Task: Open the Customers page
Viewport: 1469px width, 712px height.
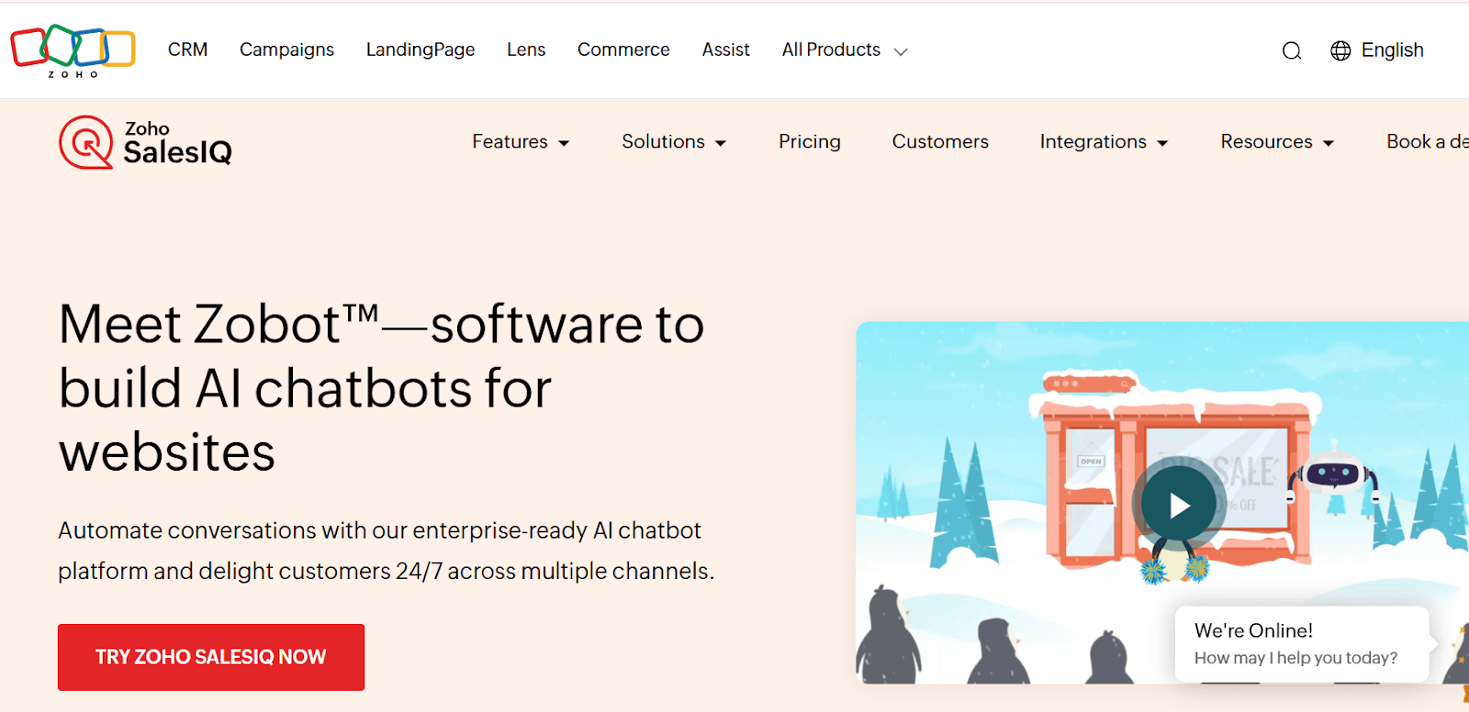Action: 940,141
